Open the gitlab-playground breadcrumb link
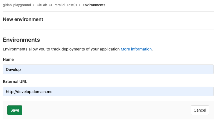The image size is (216, 120). (x=17, y=5)
